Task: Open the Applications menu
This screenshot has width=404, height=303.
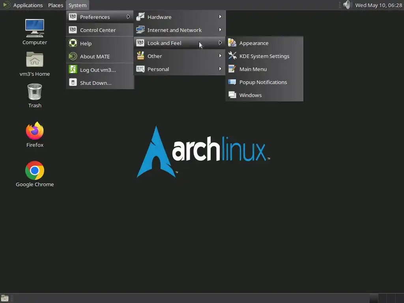Action: point(28,5)
